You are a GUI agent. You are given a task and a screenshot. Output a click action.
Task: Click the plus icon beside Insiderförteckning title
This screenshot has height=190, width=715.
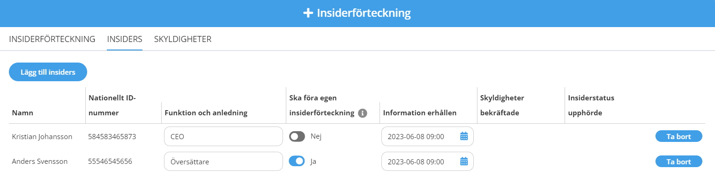pos(308,13)
